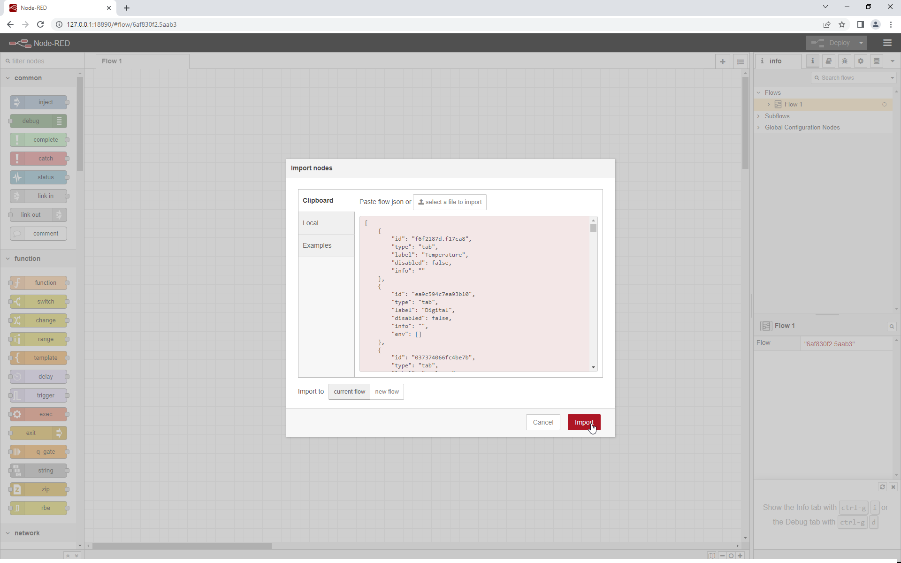The width and height of the screenshot is (901, 563).
Task: Open the configuration nodes gear icon
Action: click(860, 61)
